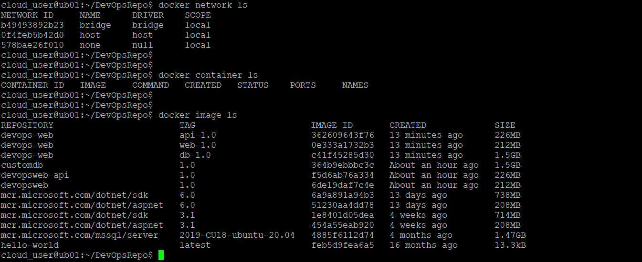The image size is (642, 262).
Task: Click image ID 362609643f76
Action: (x=342, y=135)
